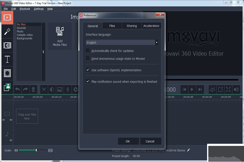The height and width of the screenshot is (162, 244).
Task: Select Backgrounds category
Action: click(x=24, y=38)
